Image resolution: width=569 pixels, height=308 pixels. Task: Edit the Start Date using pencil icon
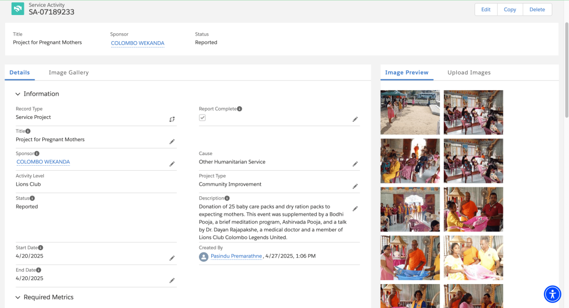pos(172,258)
